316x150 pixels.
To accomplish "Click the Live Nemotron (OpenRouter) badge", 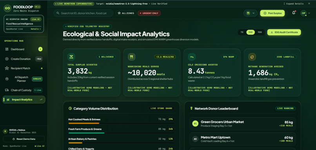I will point(74,4).
